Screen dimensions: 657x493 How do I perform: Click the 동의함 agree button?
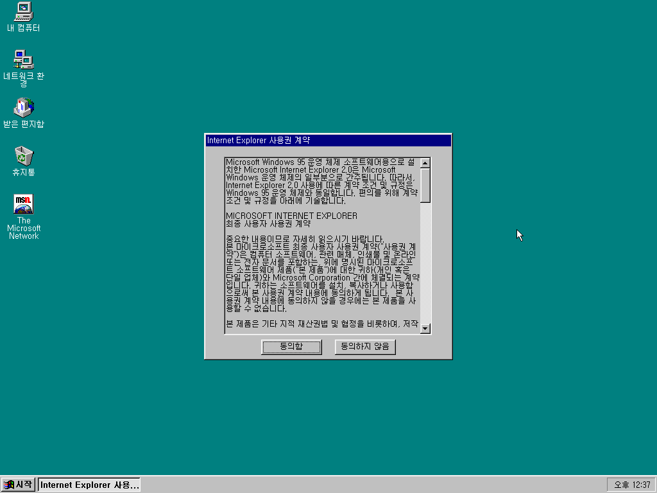[x=292, y=347]
